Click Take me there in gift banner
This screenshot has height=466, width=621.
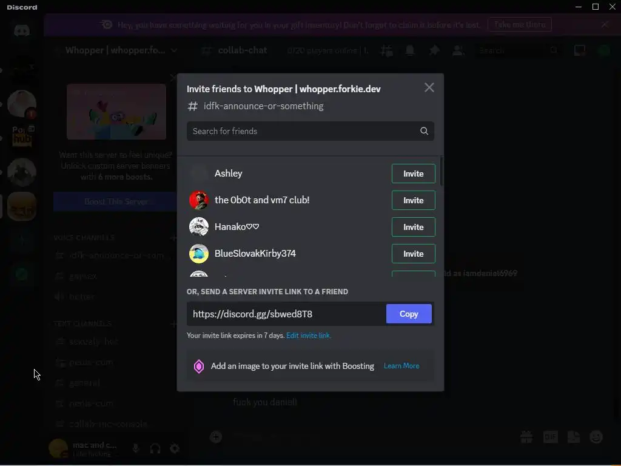coord(520,24)
